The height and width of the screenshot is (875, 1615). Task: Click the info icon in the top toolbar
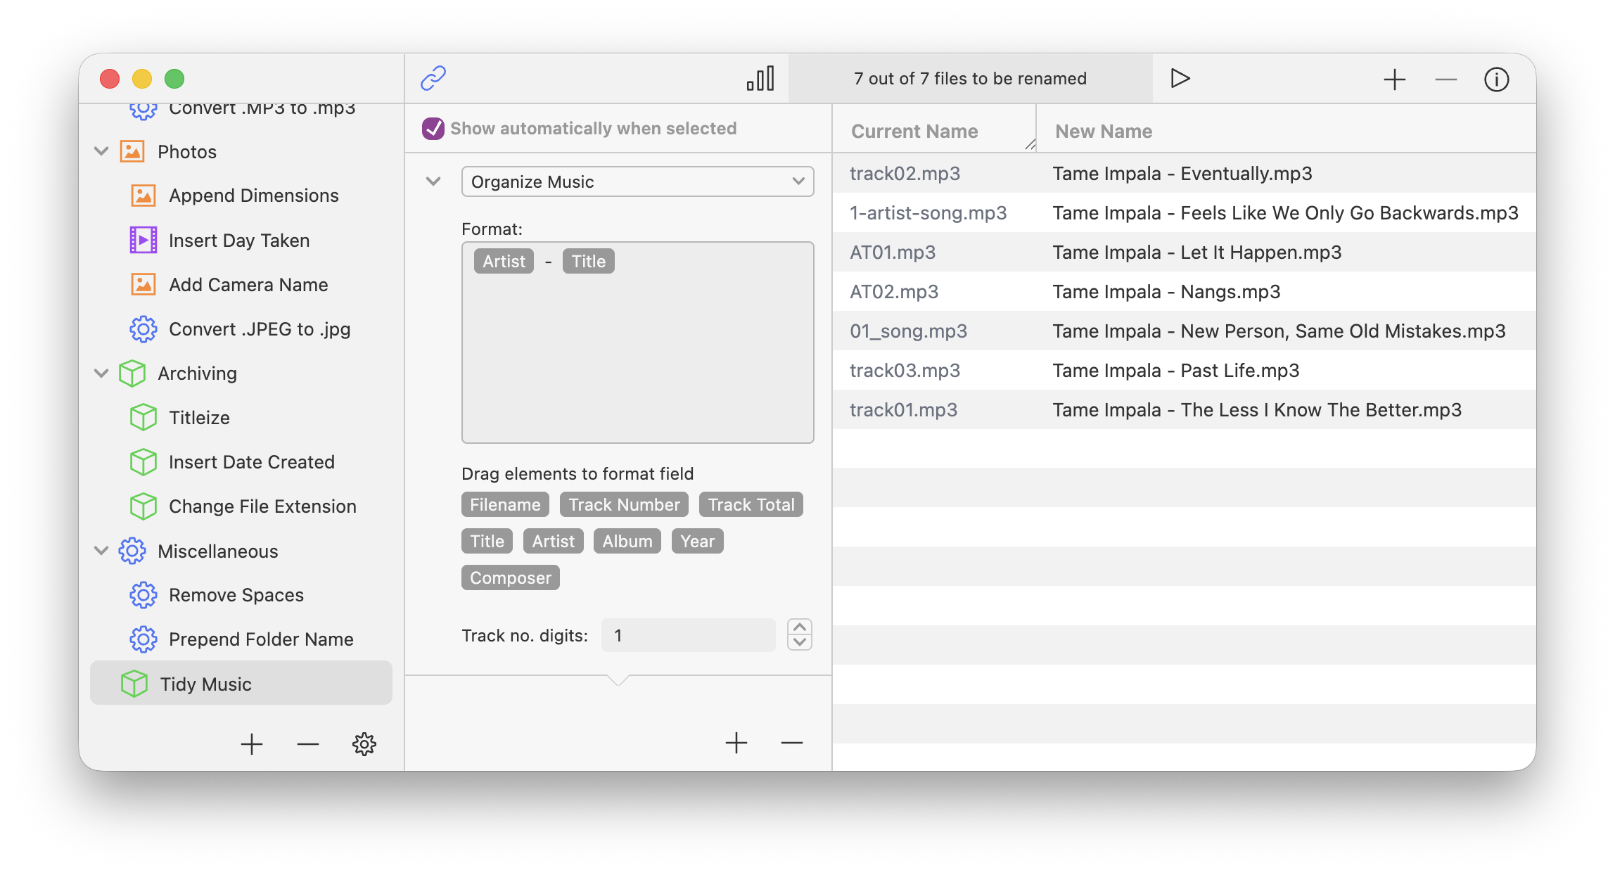pyautogui.click(x=1497, y=79)
